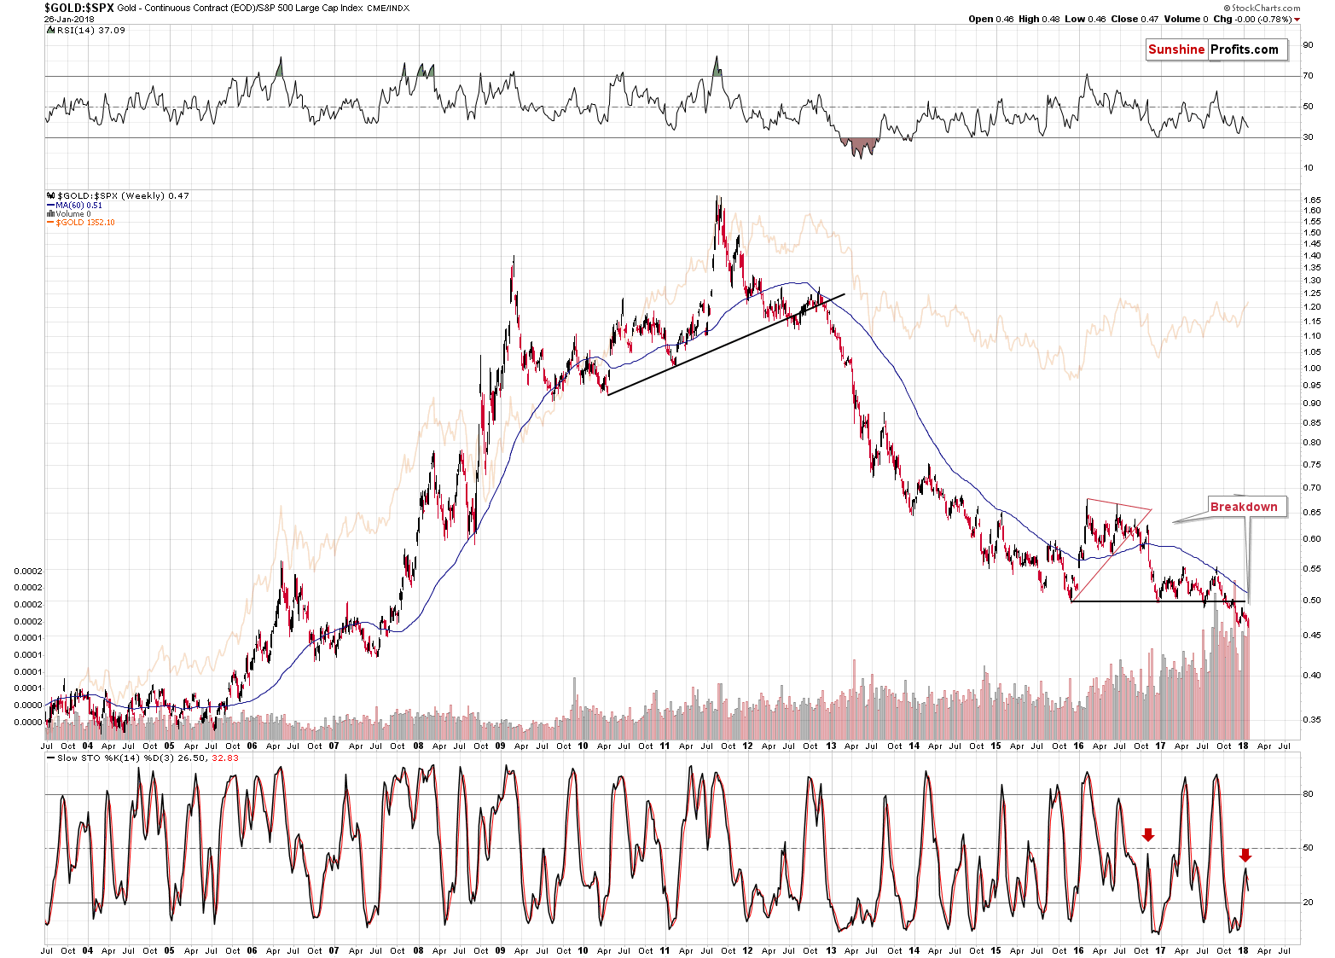Click the CME/INDX exchange label
The image size is (1335, 958).
[x=387, y=9]
